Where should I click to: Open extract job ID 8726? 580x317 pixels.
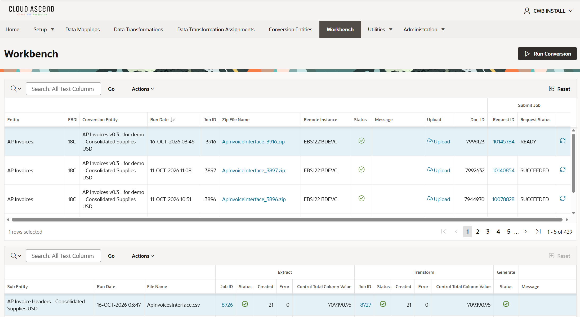coord(227,305)
